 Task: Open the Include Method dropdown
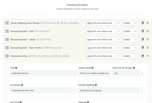(111, 90)
